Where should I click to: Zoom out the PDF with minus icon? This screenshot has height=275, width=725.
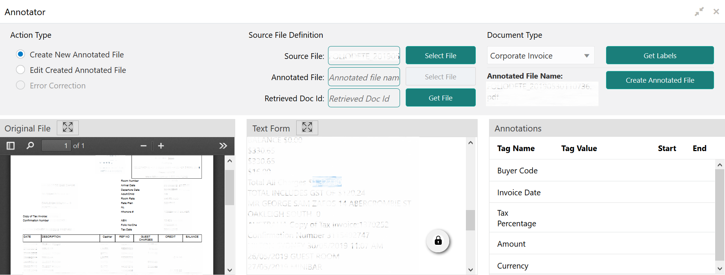[143, 146]
